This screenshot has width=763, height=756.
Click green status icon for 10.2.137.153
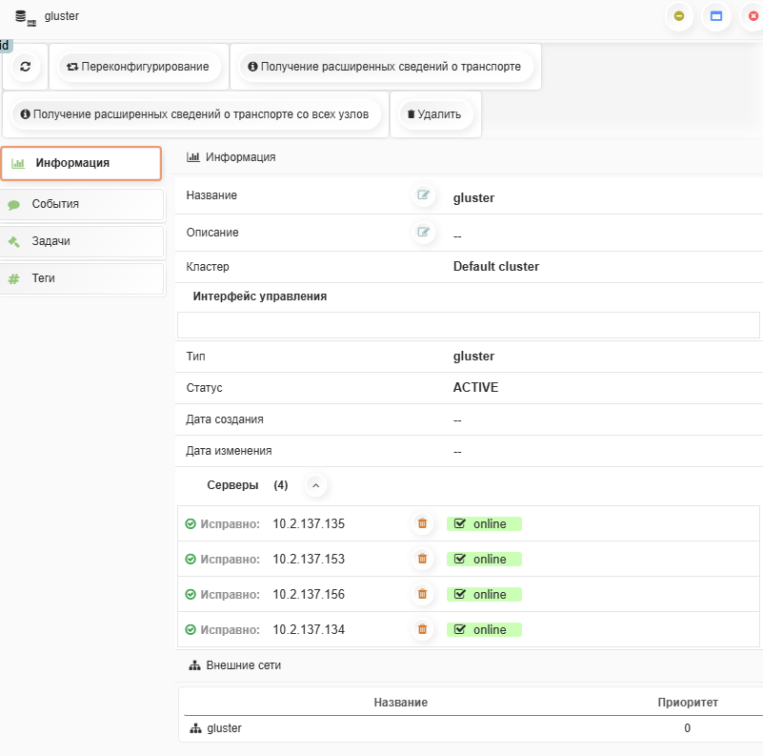point(191,559)
